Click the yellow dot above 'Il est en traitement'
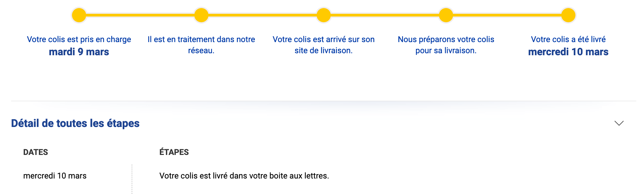This screenshot has height=194, width=642. (x=201, y=15)
